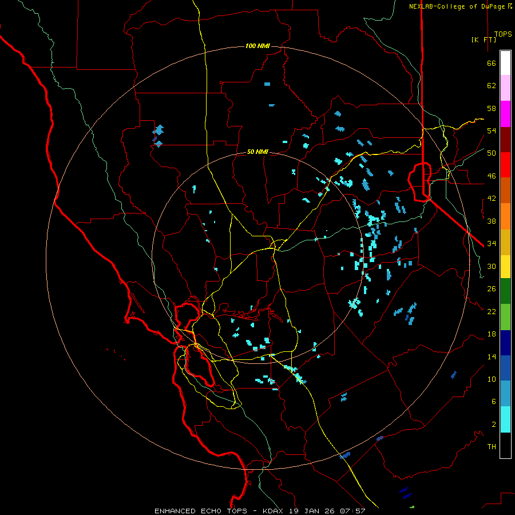Click the light pink swatch near 62
The width and height of the screenshot is (515, 515).
505,88
